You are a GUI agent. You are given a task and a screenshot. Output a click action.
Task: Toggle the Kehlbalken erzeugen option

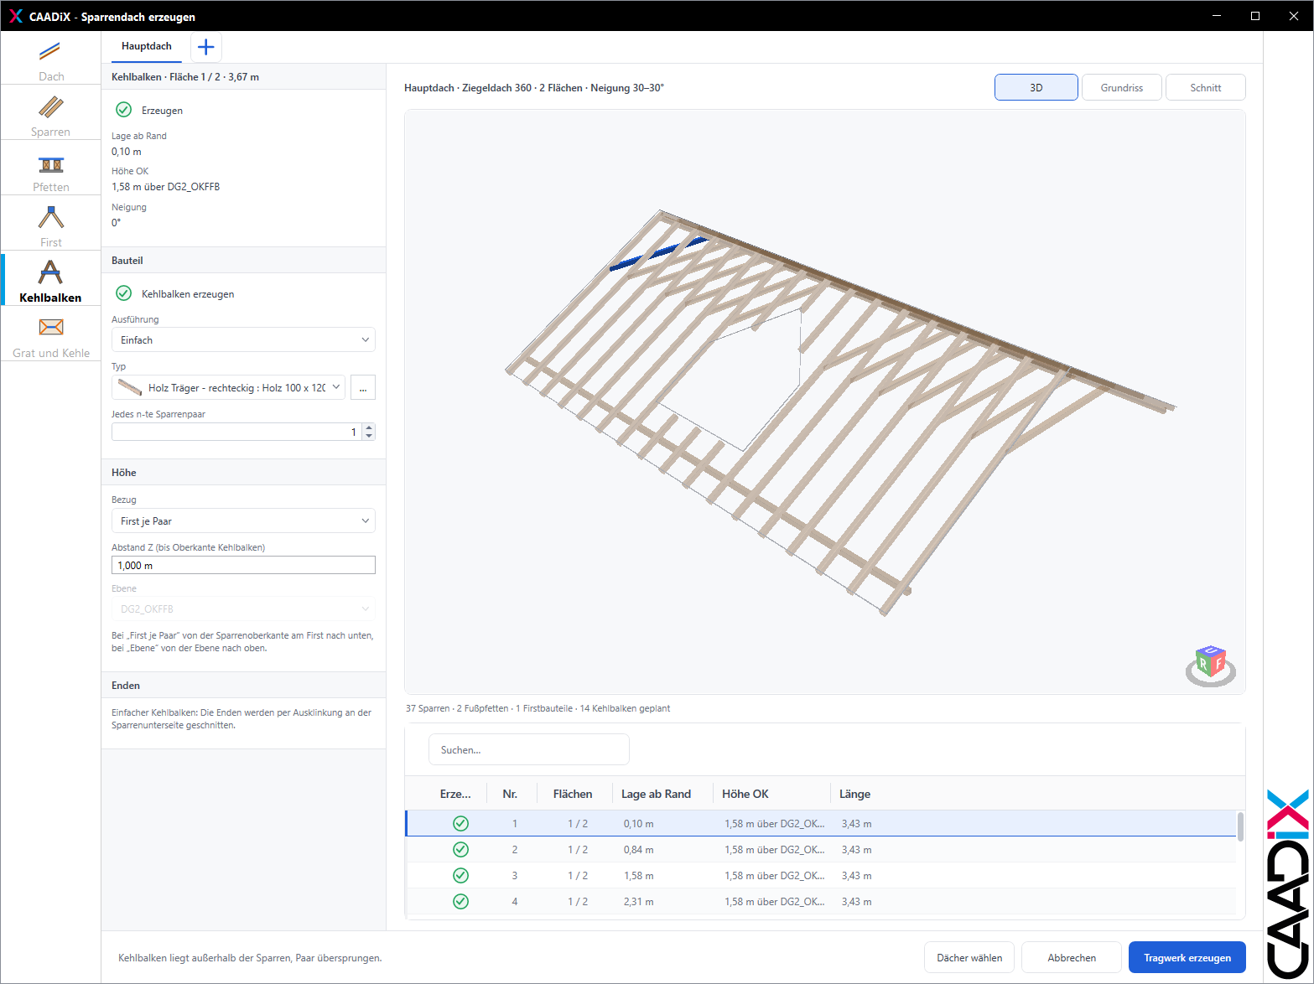123,293
